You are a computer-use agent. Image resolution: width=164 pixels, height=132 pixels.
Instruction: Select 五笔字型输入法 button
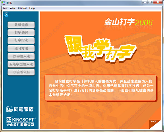pyautogui.click(x=21, y=64)
